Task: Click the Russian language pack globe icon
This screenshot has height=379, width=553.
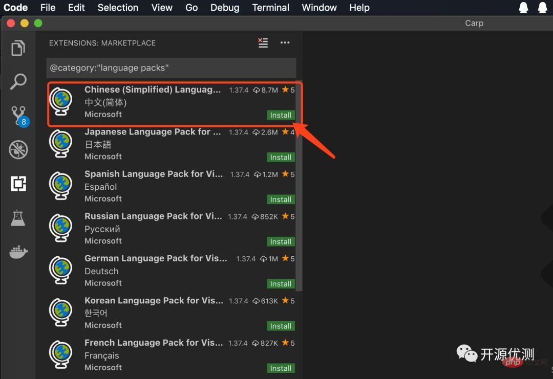Action: (x=61, y=228)
